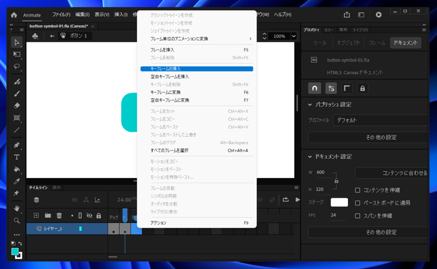The height and width of the screenshot is (269, 437).
Task: Select the Hand tool
Action: pyautogui.click(x=17, y=208)
